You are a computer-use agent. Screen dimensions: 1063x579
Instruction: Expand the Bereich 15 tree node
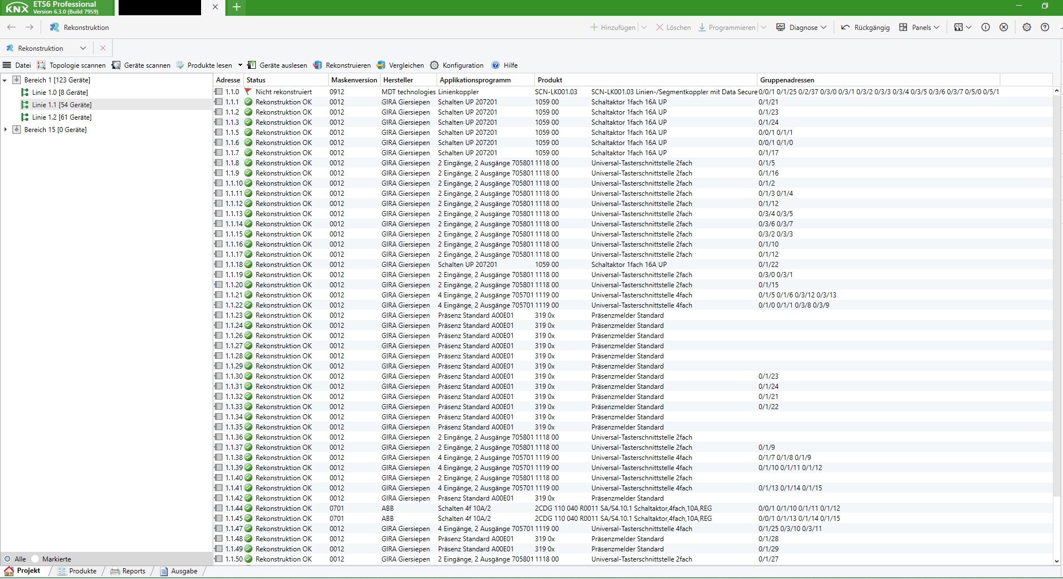[5, 130]
